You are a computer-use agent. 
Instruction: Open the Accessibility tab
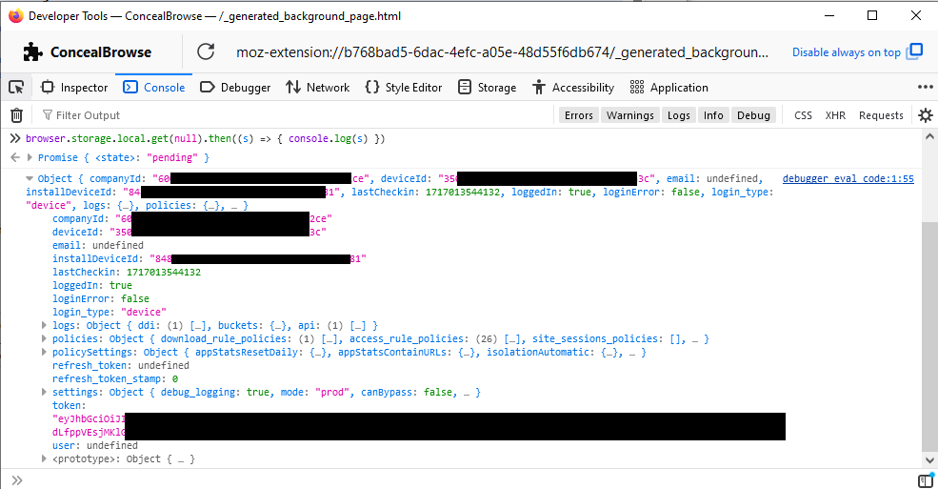(573, 88)
